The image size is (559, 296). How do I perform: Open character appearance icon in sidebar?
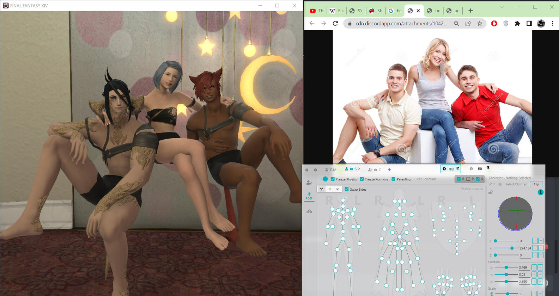[x=309, y=183]
